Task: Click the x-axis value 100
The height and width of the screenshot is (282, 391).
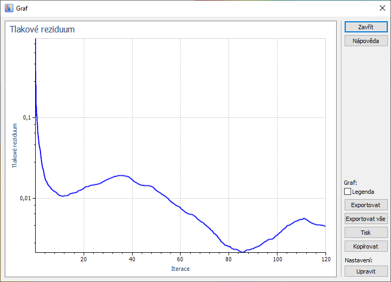Action: click(x=278, y=259)
